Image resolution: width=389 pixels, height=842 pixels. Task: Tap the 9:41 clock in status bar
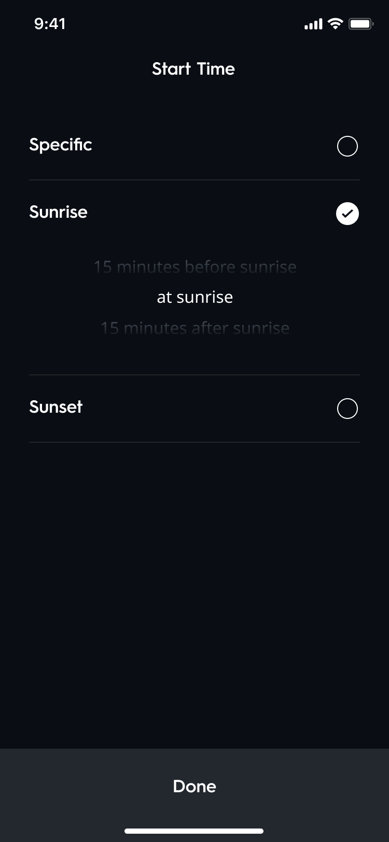50,24
